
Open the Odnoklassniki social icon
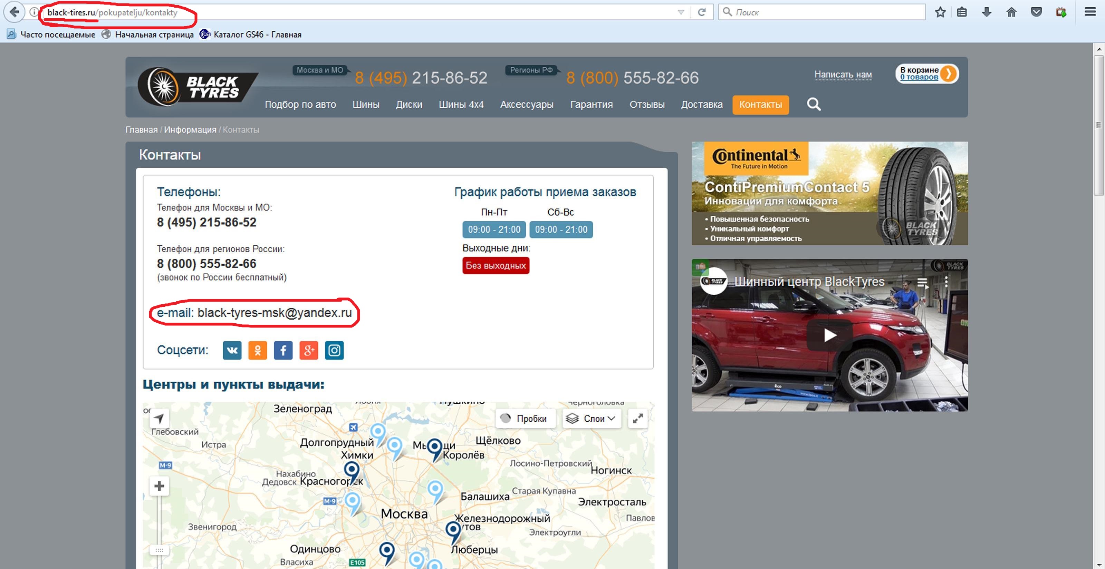click(x=257, y=350)
